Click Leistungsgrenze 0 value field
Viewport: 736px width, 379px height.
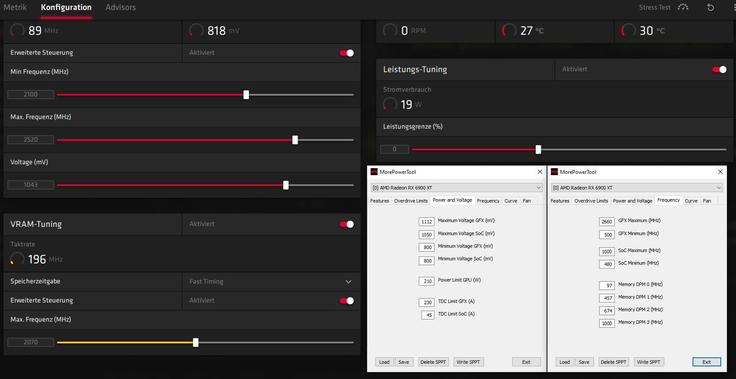click(395, 149)
